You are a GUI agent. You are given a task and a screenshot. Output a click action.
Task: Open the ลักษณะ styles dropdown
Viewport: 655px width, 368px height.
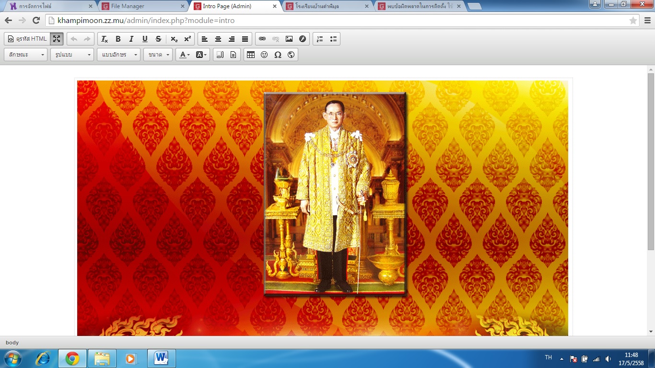tap(26, 55)
